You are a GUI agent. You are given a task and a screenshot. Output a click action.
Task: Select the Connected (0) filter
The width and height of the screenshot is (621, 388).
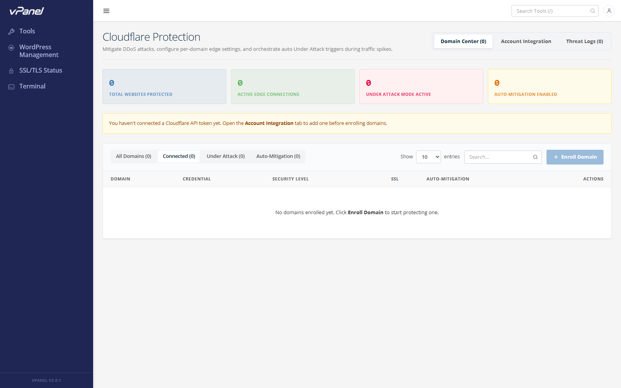pyautogui.click(x=179, y=156)
